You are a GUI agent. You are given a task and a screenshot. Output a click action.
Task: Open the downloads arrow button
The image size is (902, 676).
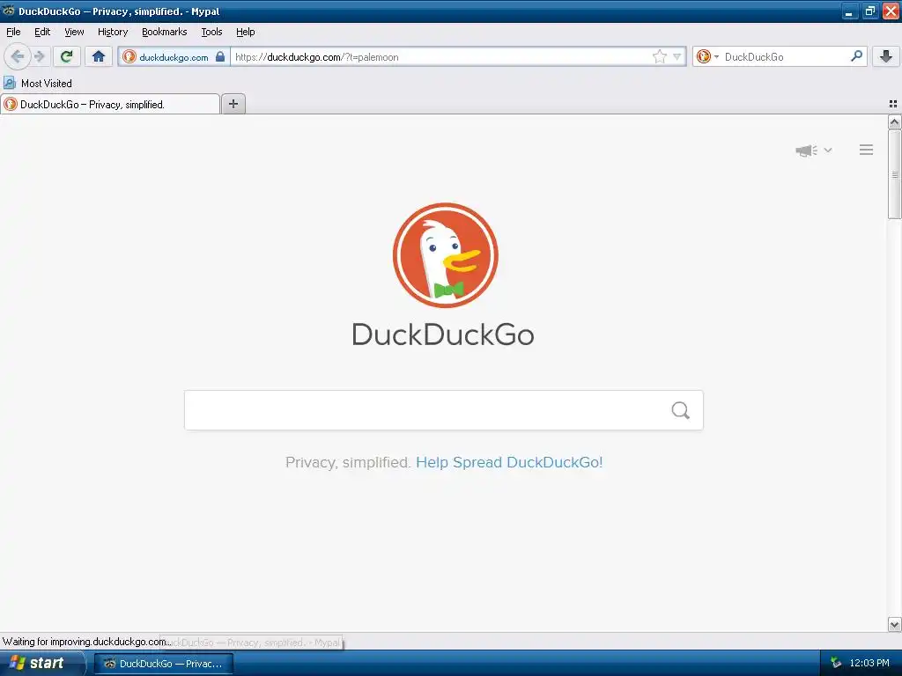(886, 56)
